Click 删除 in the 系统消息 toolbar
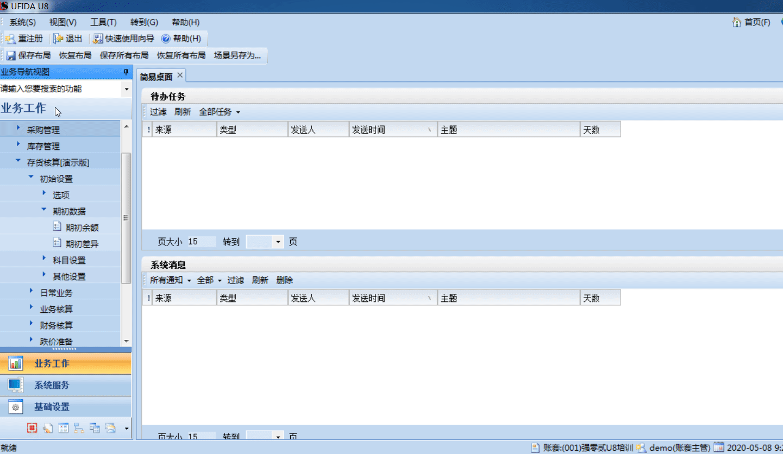Image resolution: width=783 pixels, height=454 pixels. tap(284, 280)
